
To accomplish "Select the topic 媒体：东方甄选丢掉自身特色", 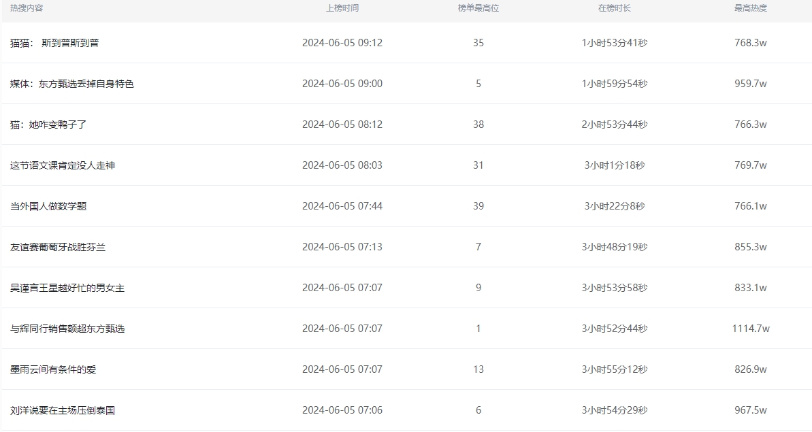I will (x=72, y=84).
